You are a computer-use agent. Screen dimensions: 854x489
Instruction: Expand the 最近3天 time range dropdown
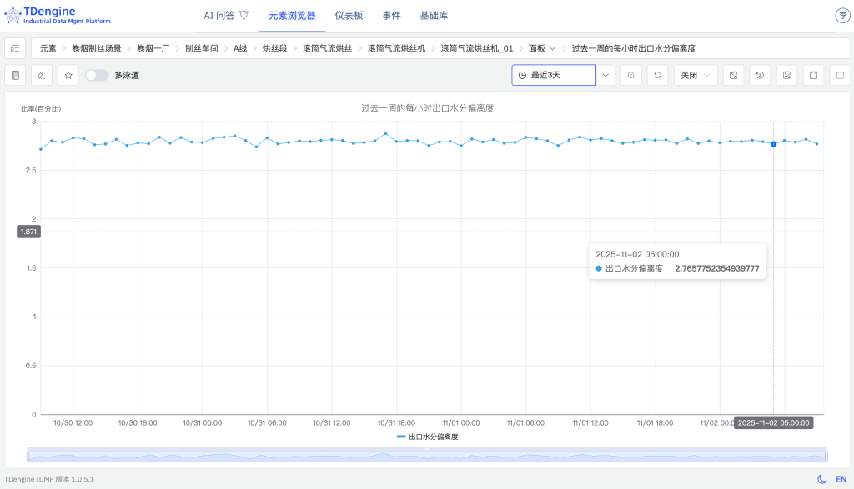pos(606,75)
